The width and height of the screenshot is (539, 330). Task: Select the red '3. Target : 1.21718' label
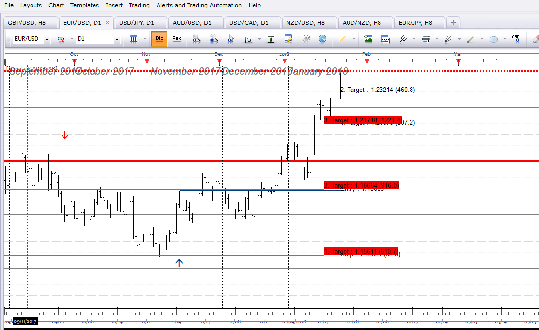(x=363, y=120)
